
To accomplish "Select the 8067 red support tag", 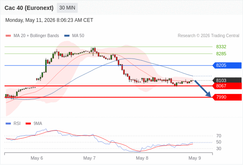I will point(227,86).
